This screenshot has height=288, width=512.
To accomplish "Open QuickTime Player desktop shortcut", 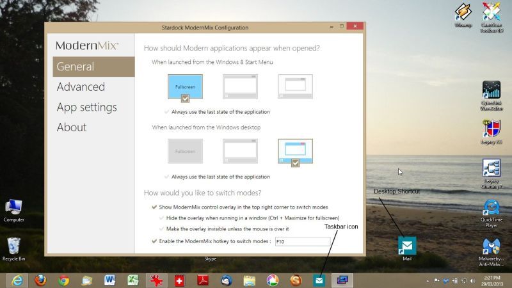I will click(x=492, y=214).
